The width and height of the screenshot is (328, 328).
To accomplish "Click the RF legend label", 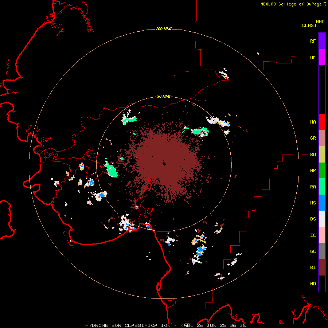I will pos(313,41).
